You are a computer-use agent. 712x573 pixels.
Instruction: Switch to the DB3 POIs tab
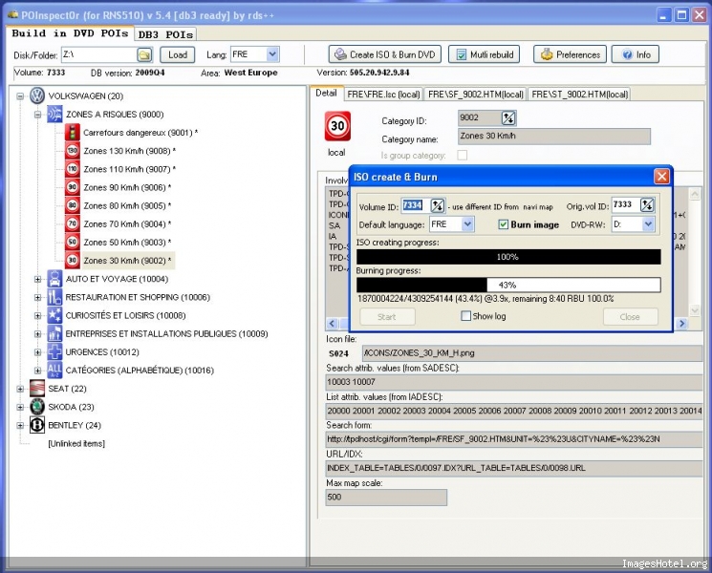[165, 34]
